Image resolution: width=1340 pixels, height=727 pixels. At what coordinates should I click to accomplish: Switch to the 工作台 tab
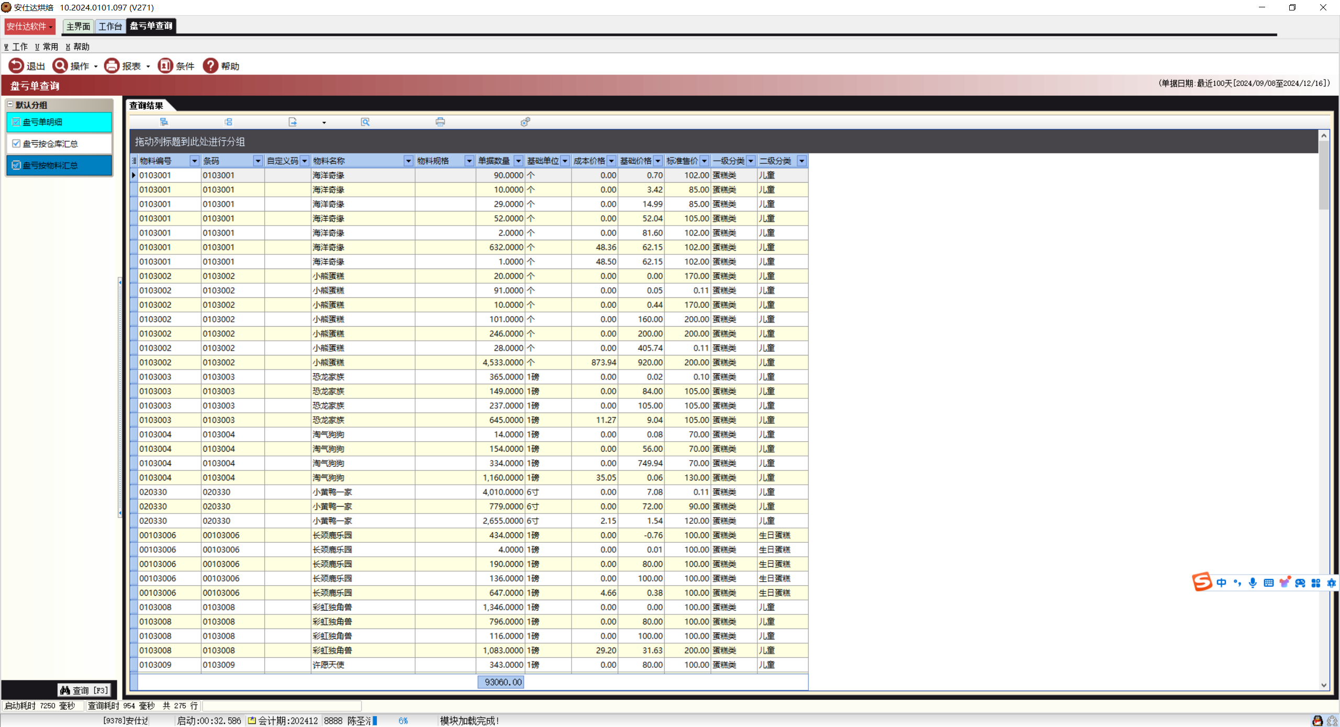pyautogui.click(x=110, y=26)
